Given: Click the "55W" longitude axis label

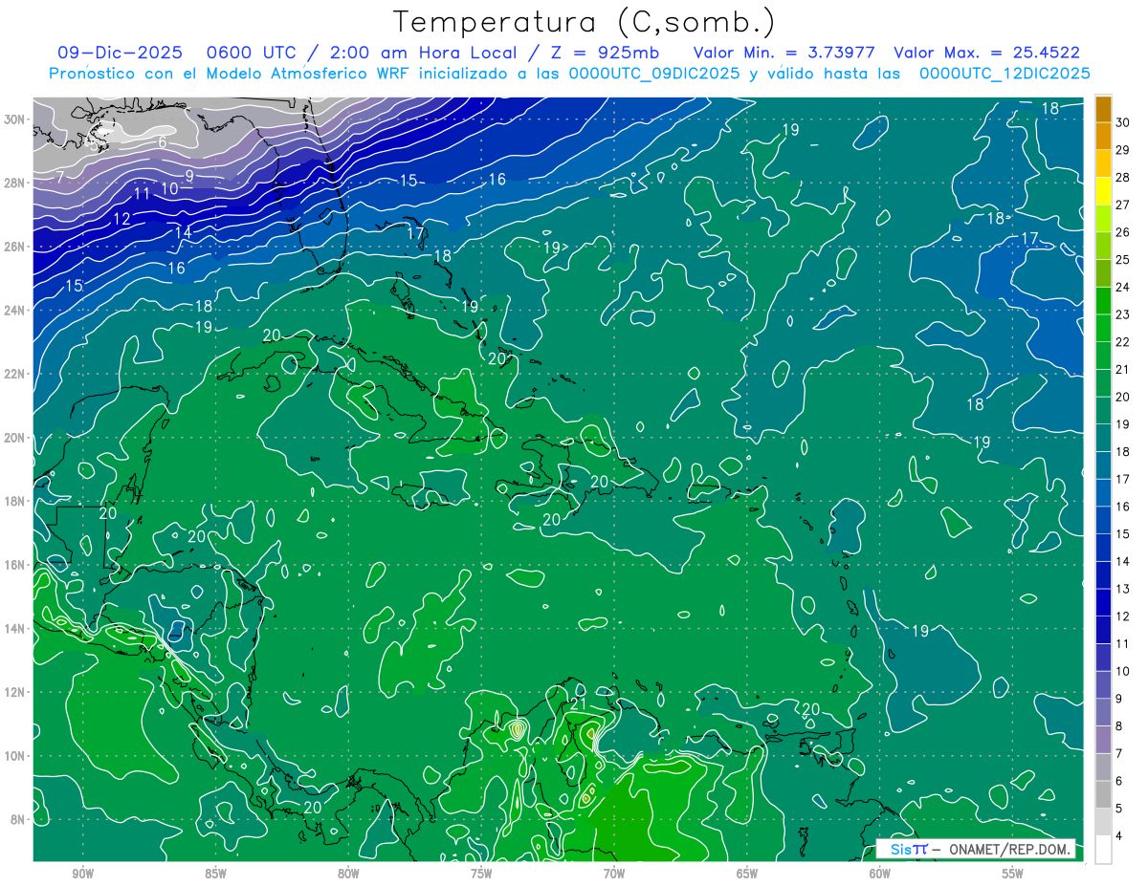Looking at the screenshot, I should (1013, 874).
